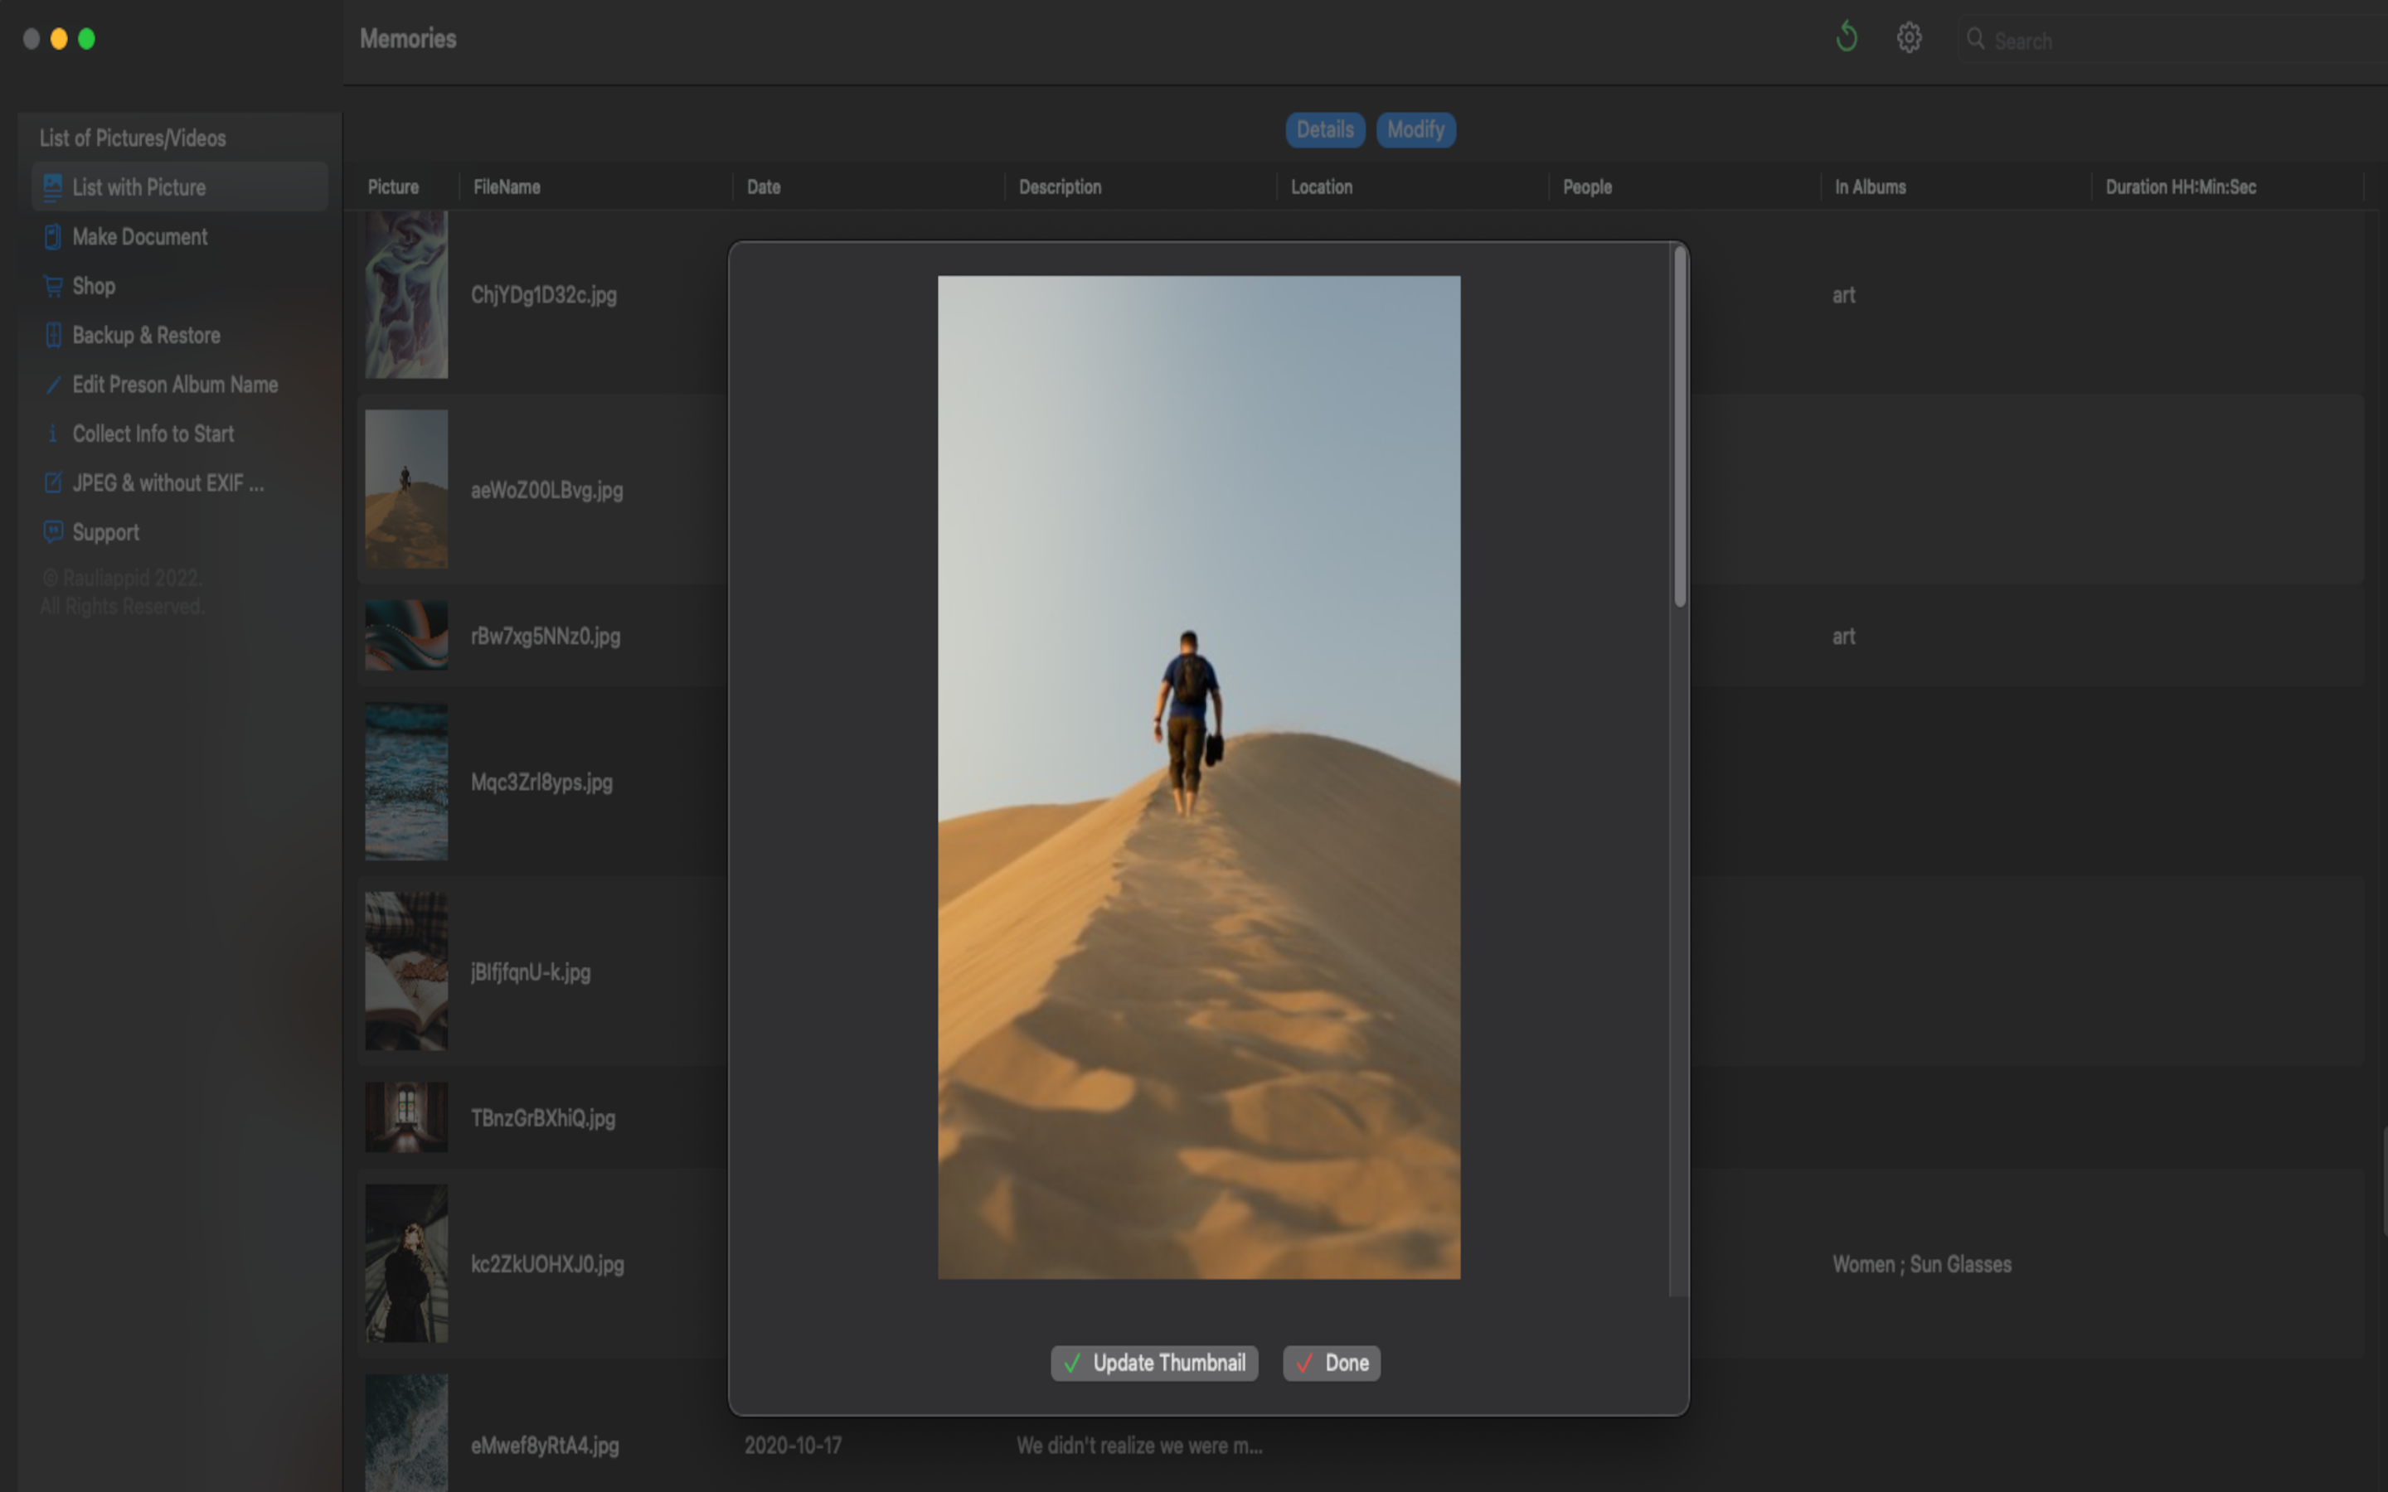Click the Update Thumbnail button
The height and width of the screenshot is (1492, 2388).
coord(1153,1363)
